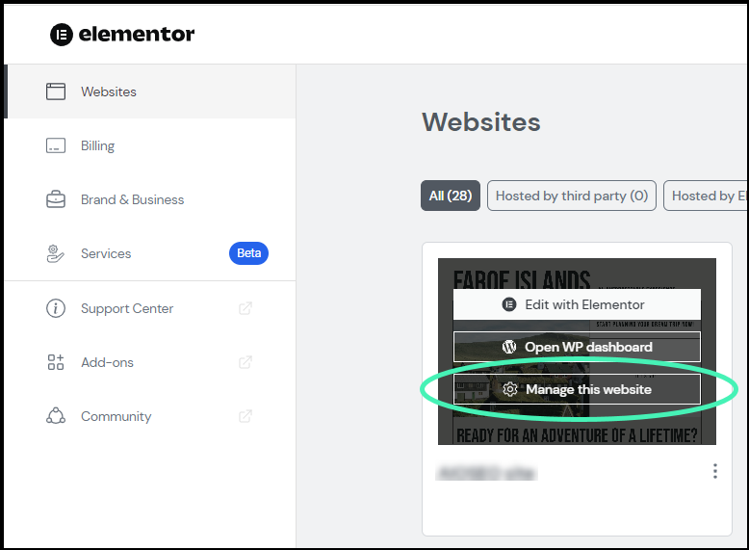
Task: Open the three-dot menu on the website card
Action: tap(715, 471)
